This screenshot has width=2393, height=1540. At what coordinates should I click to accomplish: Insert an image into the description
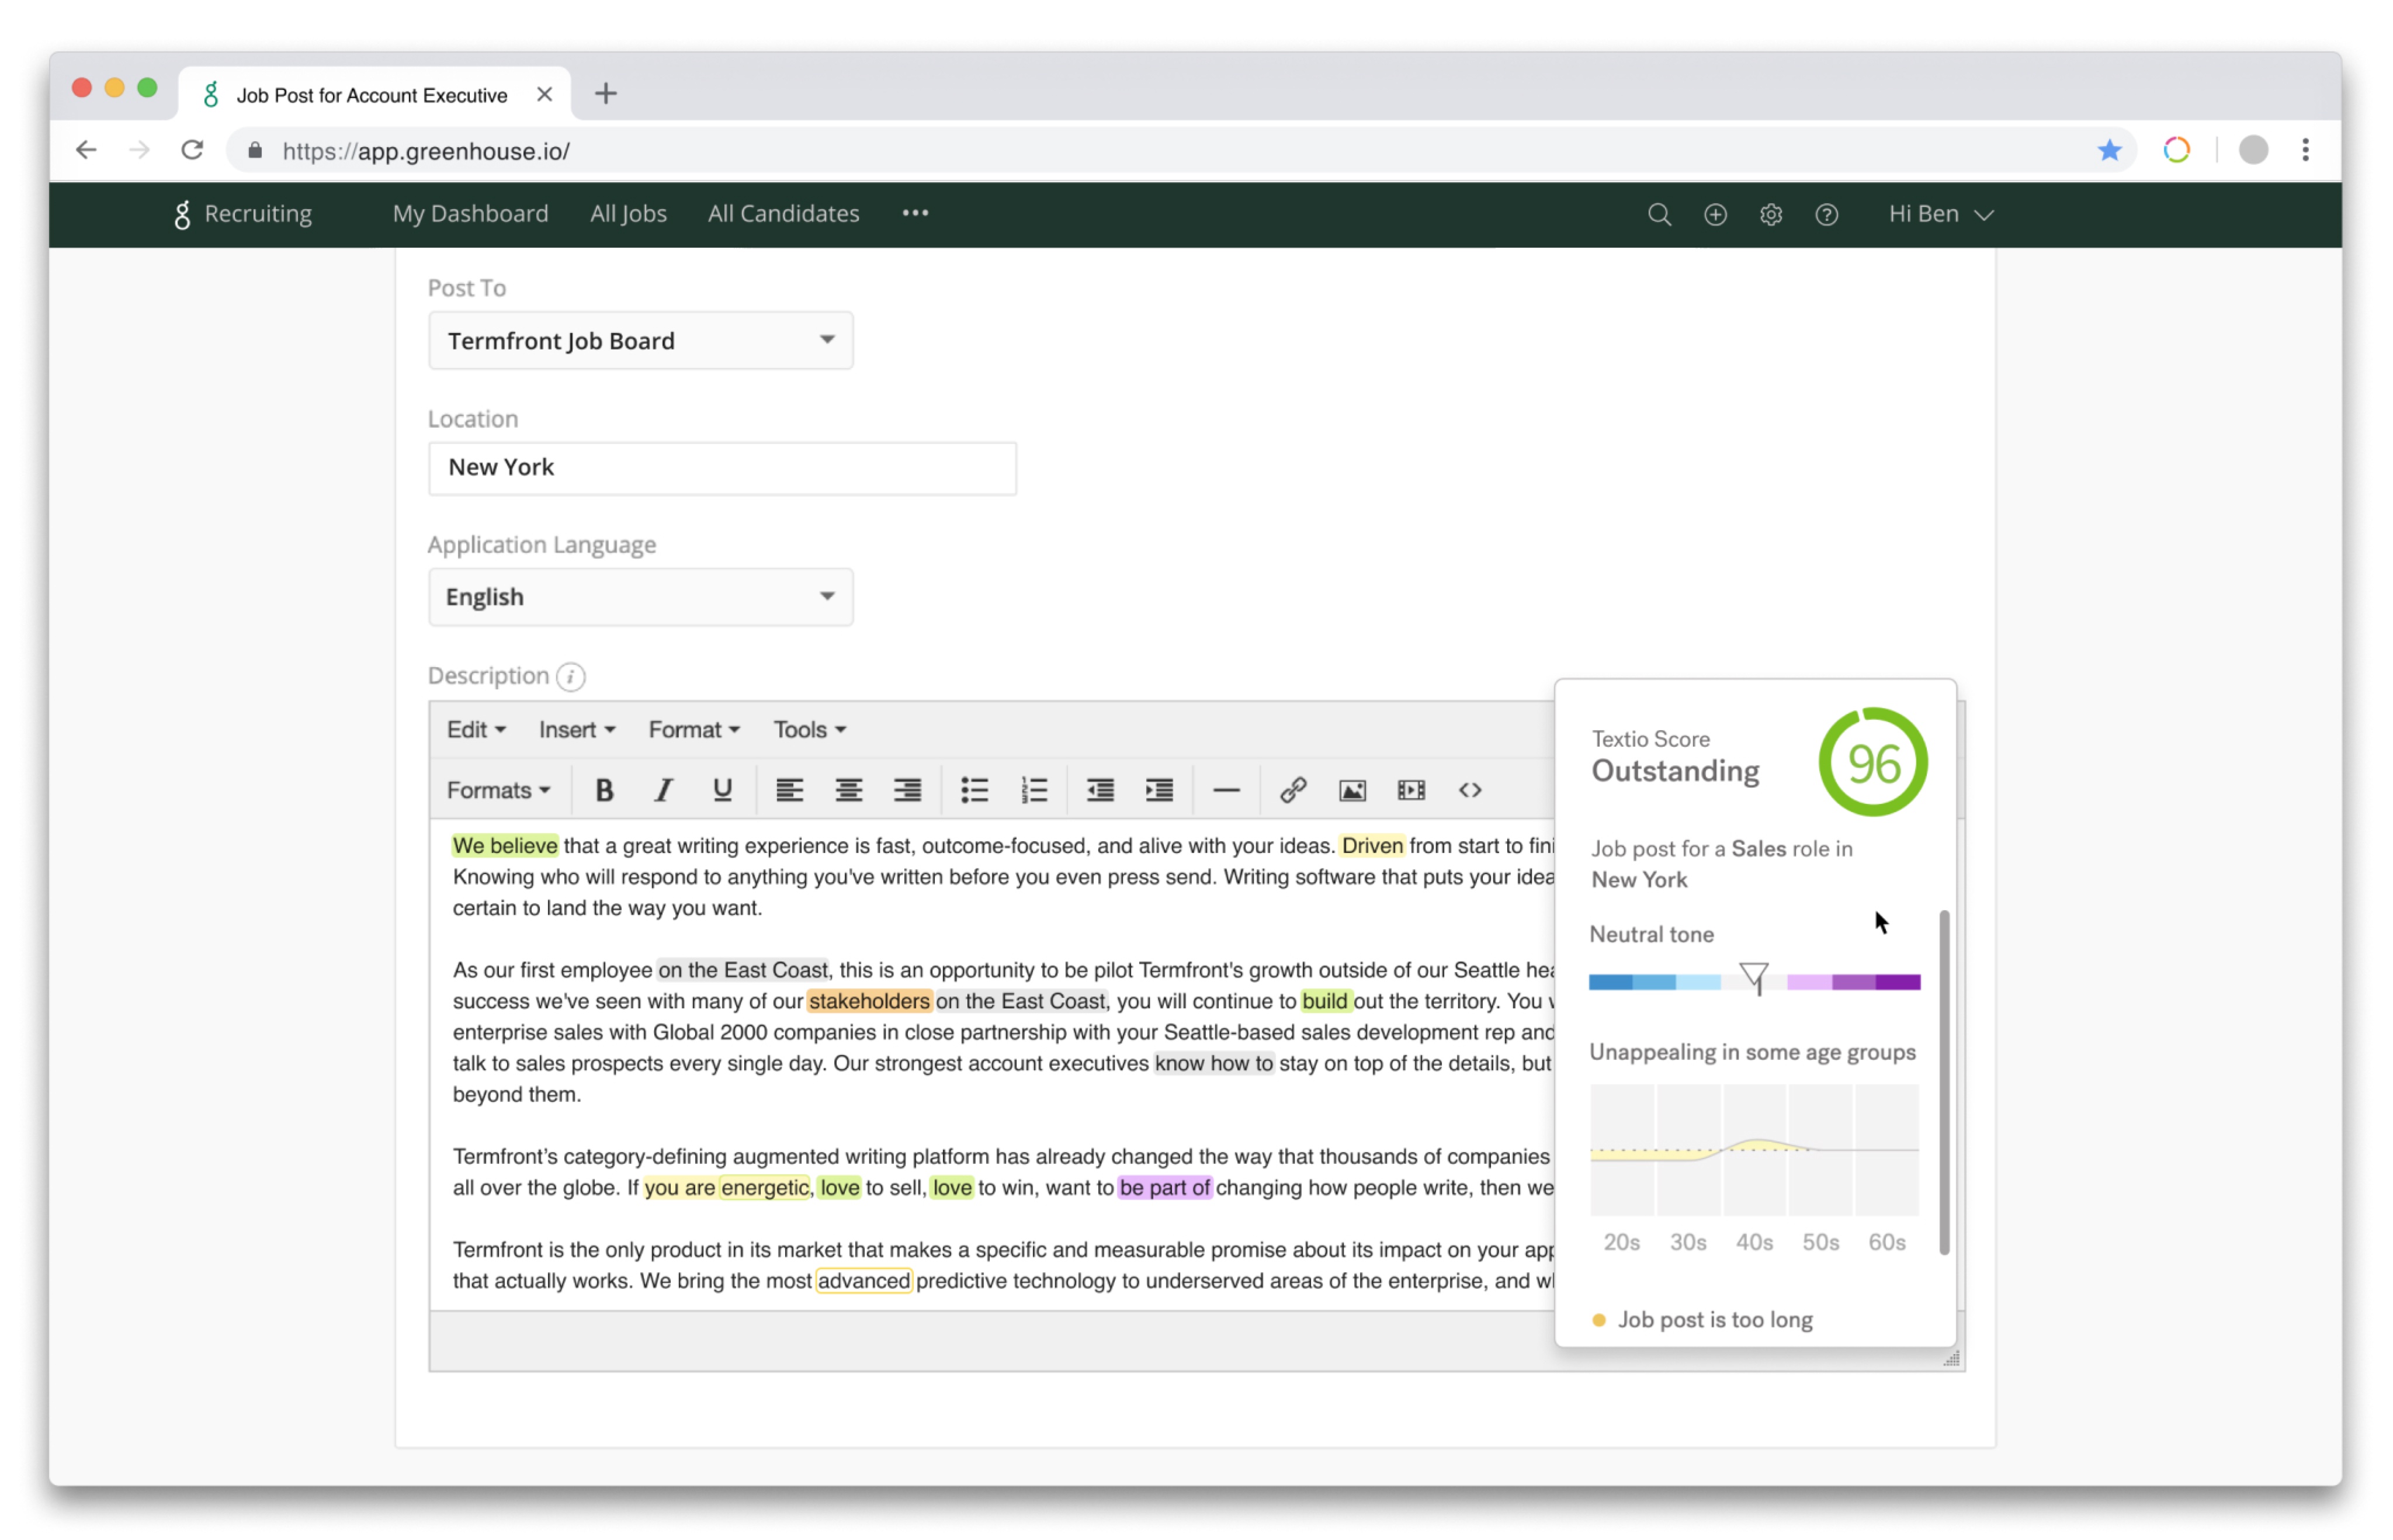(1352, 789)
